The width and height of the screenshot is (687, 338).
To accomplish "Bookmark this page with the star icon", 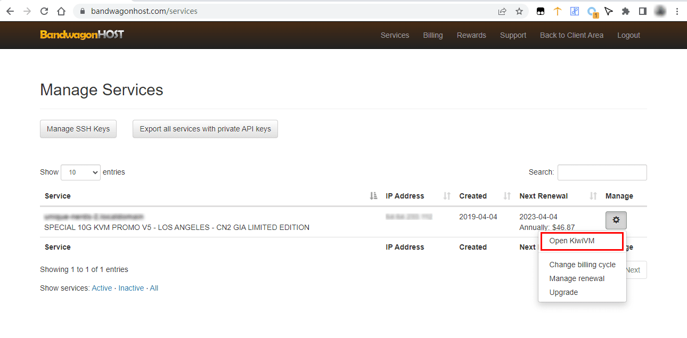I will [x=519, y=11].
